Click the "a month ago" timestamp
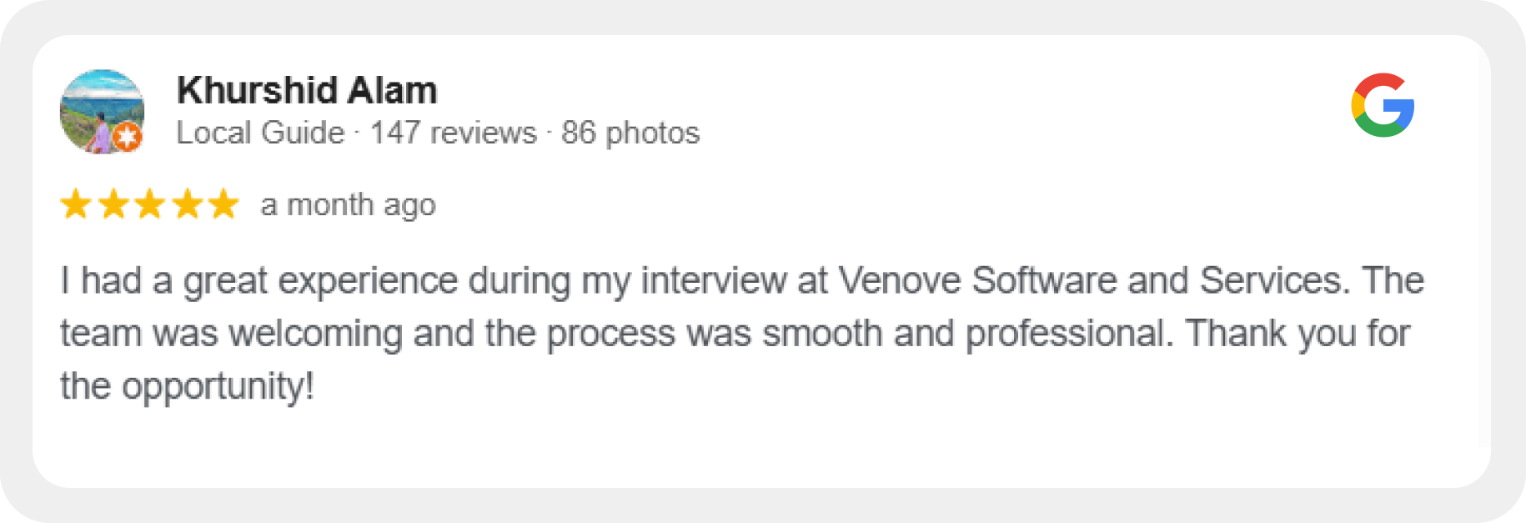This screenshot has height=523, width=1526. [x=348, y=205]
